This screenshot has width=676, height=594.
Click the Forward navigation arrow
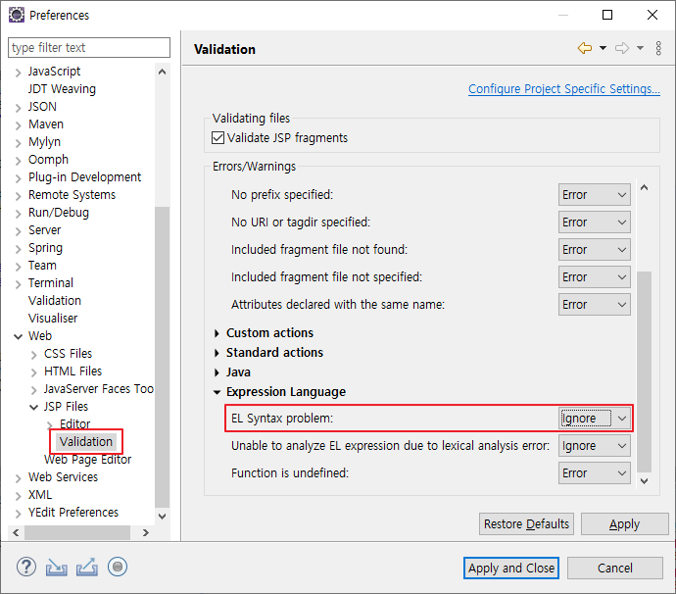(621, 48)
